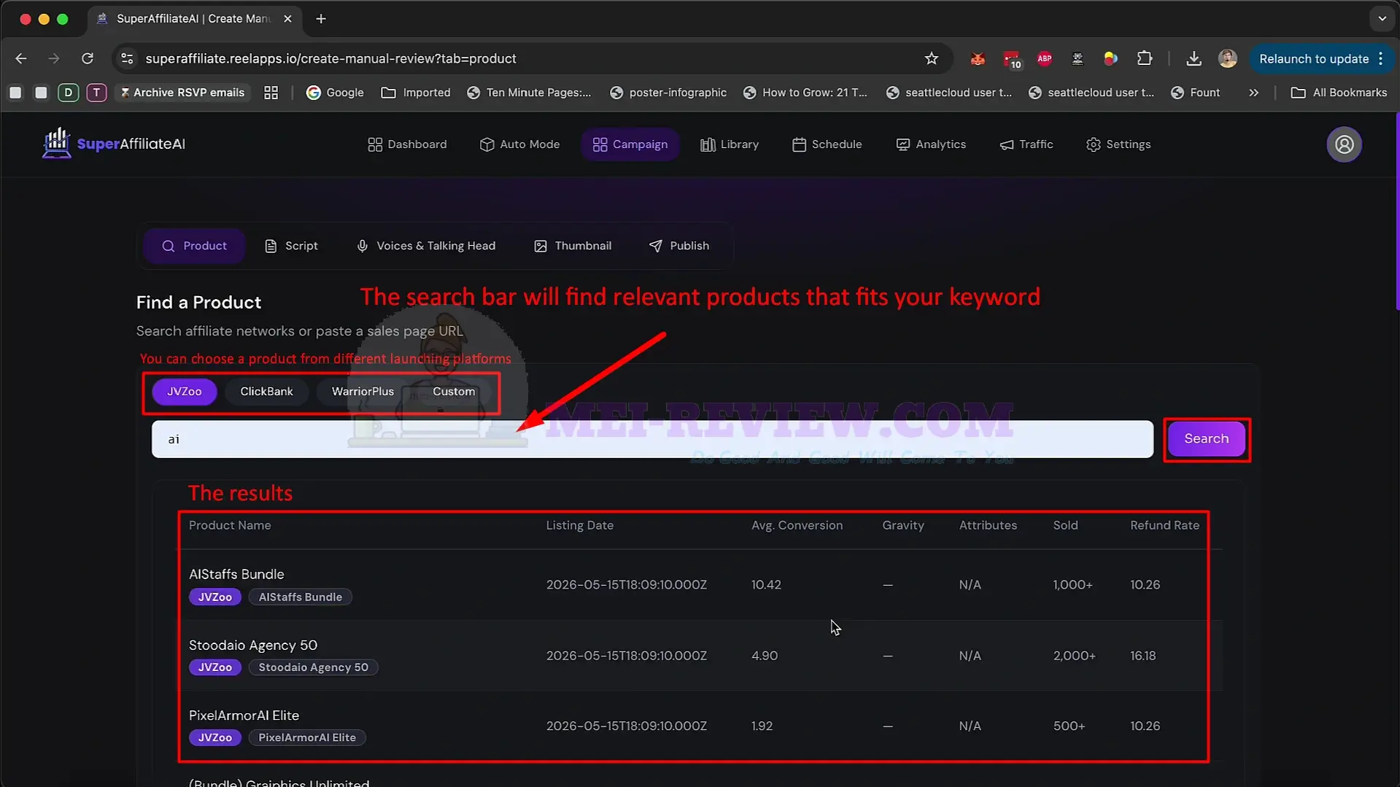Open the Campaign section
Image resolution: width=1400 pixels, height=787 pixels.
(x=630, y=144)
